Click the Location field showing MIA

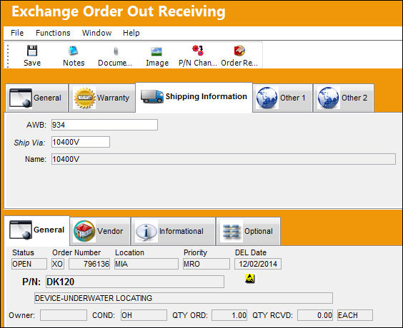pos(146,264)
